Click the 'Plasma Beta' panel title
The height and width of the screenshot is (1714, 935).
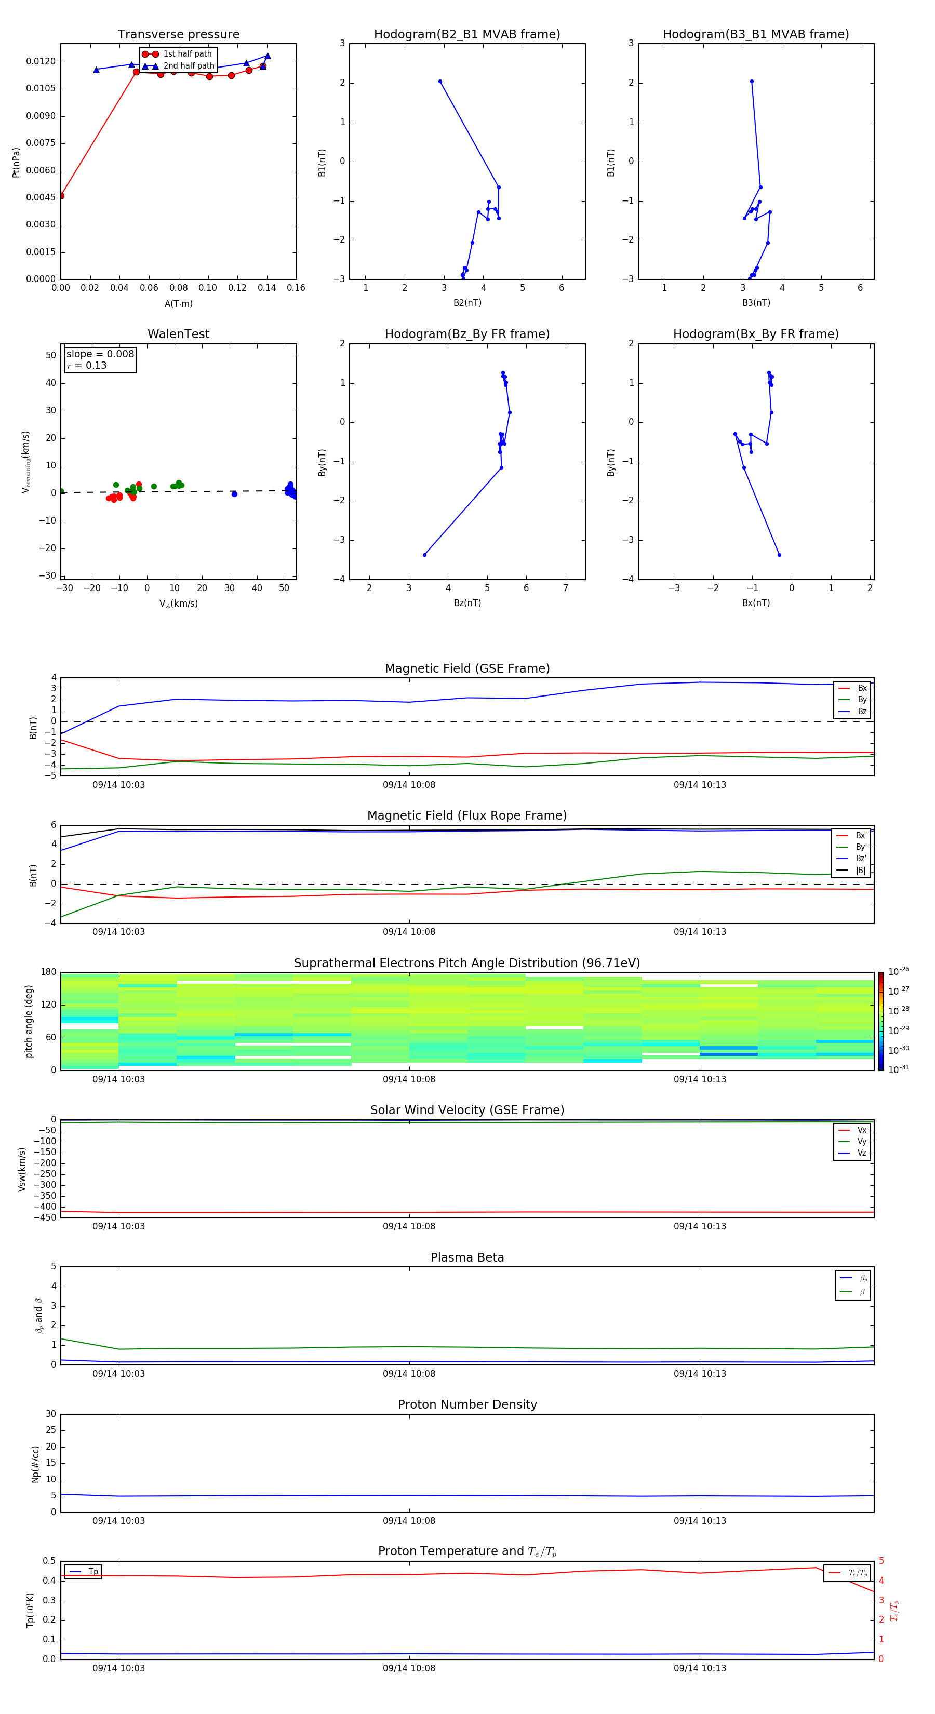pos(467,1258)
